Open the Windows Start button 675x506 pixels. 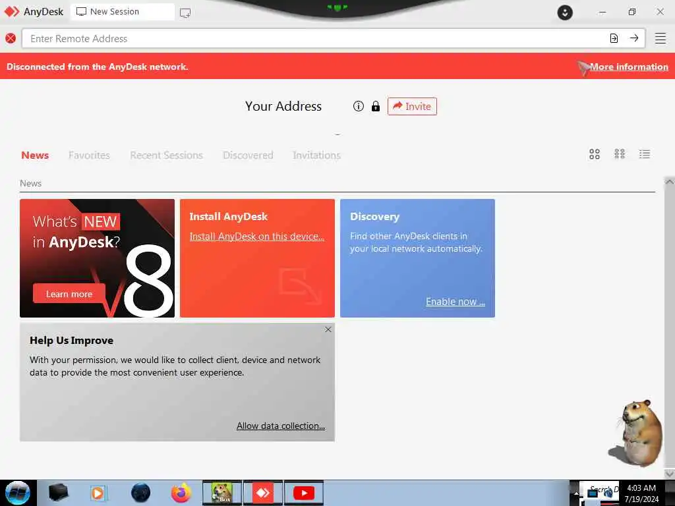[18, 493]
